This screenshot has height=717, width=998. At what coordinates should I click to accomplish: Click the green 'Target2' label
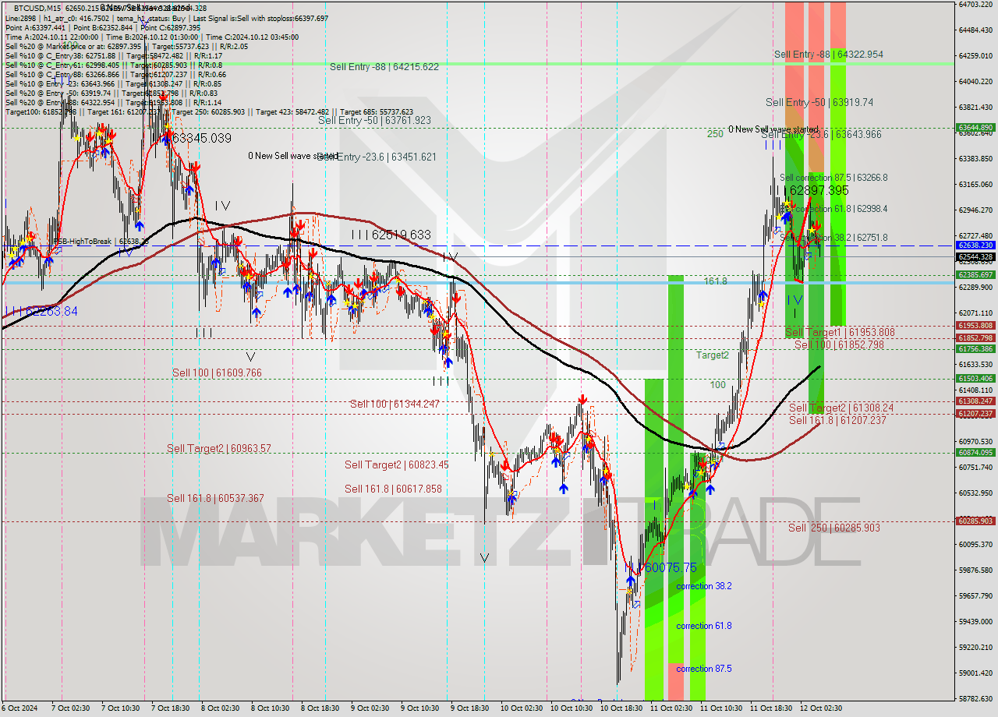[x=713, y=355]
